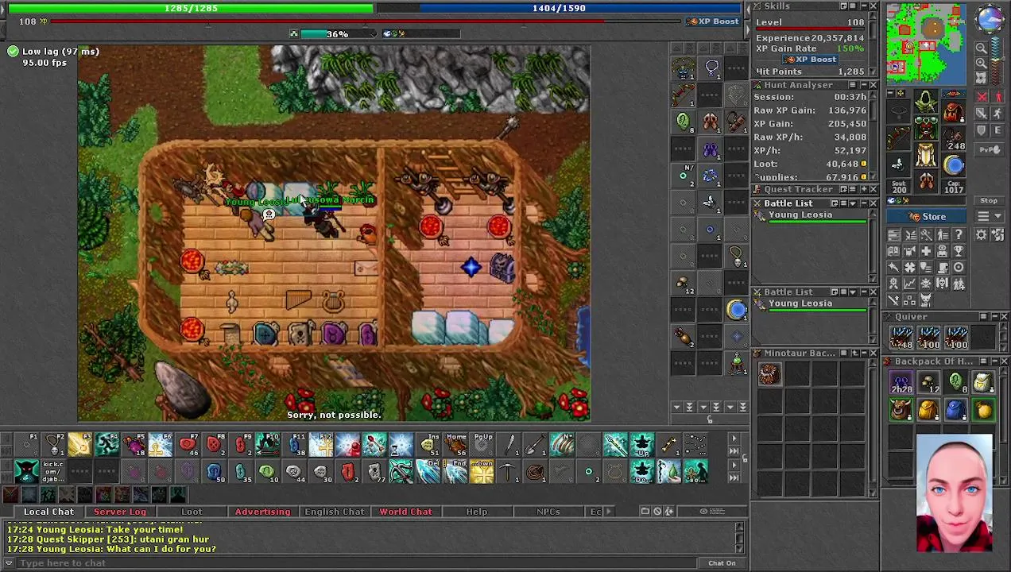Select the quiver slot showing 248
This screenshot has width=1011, height=572.
click(x=954, y=139)
